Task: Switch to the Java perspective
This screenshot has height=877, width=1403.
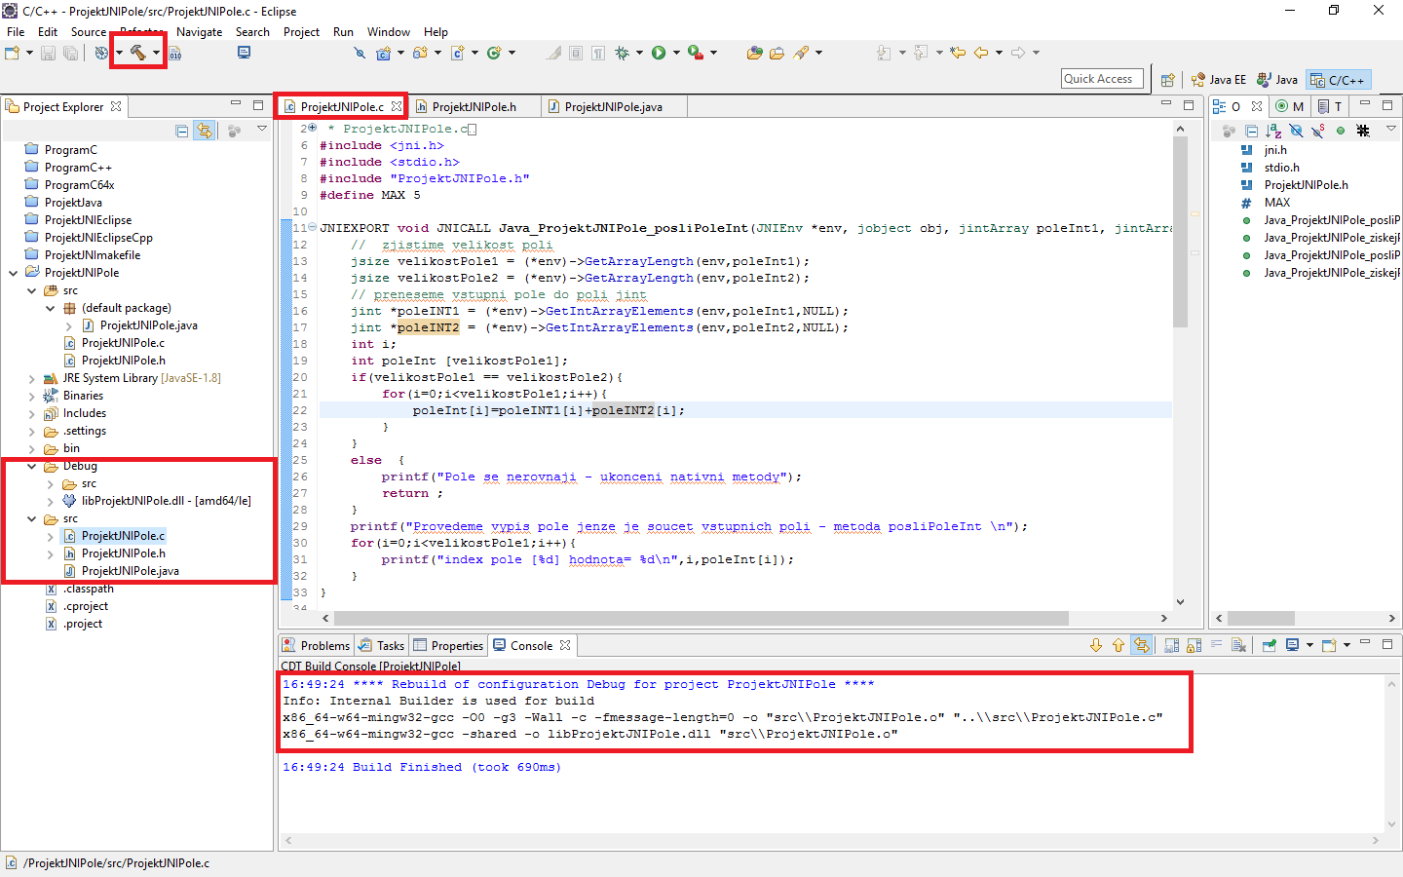Action: pyautogui.click(x=1276, y=79)
